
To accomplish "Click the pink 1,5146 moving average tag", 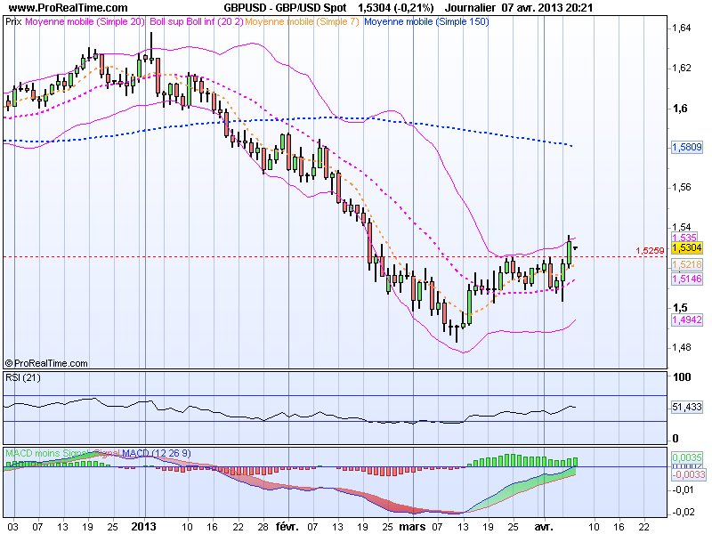I will click(686, 279).
